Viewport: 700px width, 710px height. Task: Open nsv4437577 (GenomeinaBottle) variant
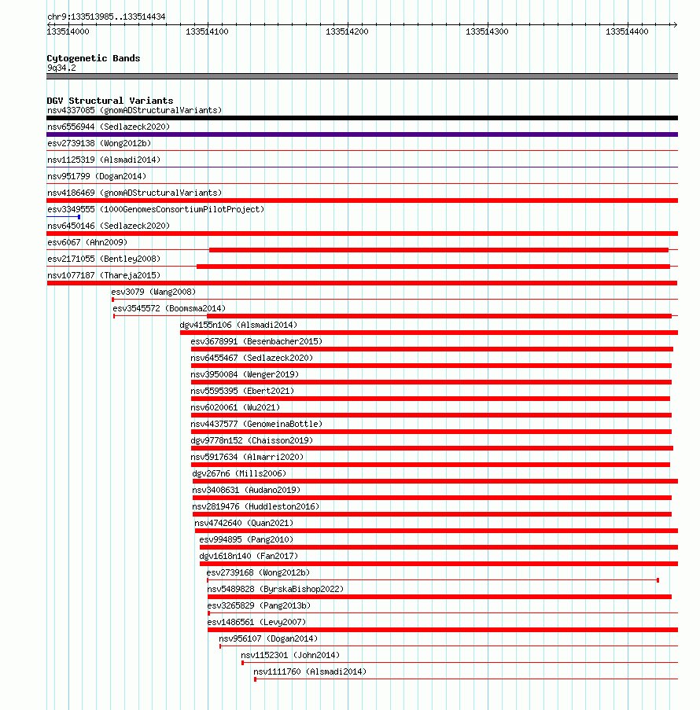[256, 425]
